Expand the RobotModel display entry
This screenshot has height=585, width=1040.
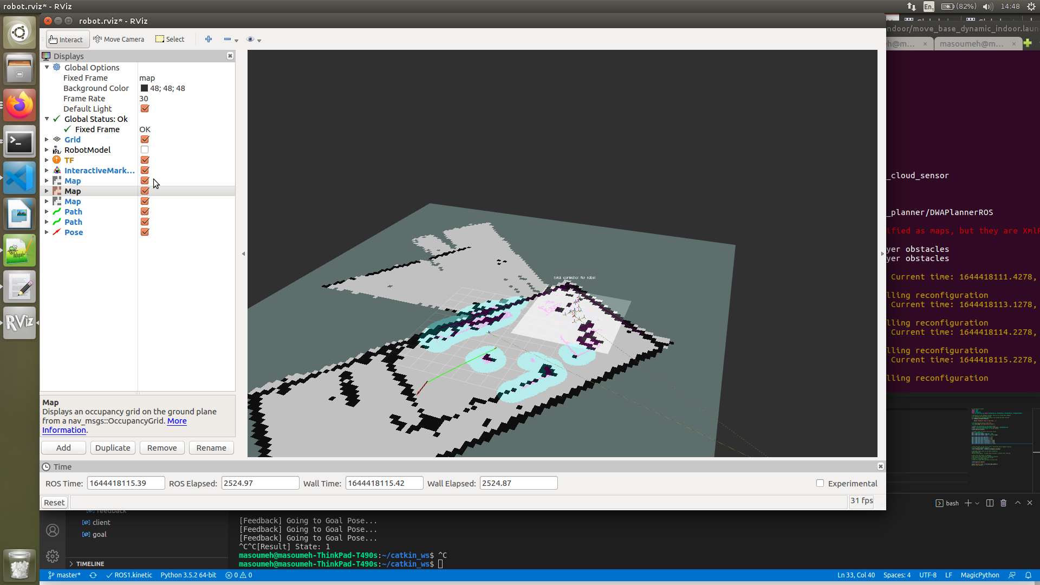(47, 149)
